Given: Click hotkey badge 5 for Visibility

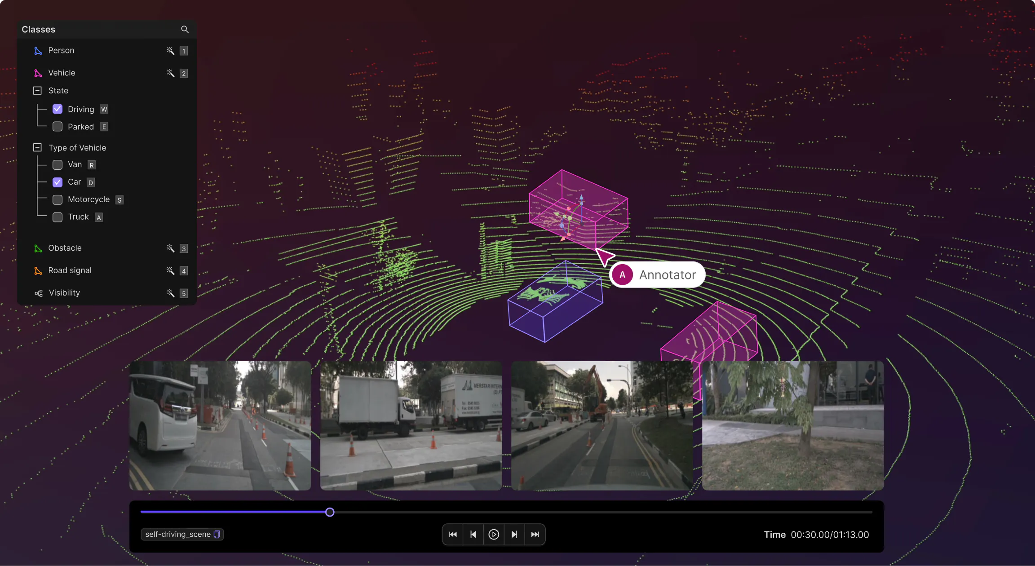Looking at the screenshot, I should click(x=184, y=293).
